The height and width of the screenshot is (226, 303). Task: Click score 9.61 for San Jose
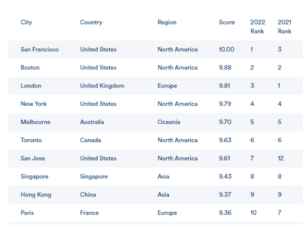point(224,158)
